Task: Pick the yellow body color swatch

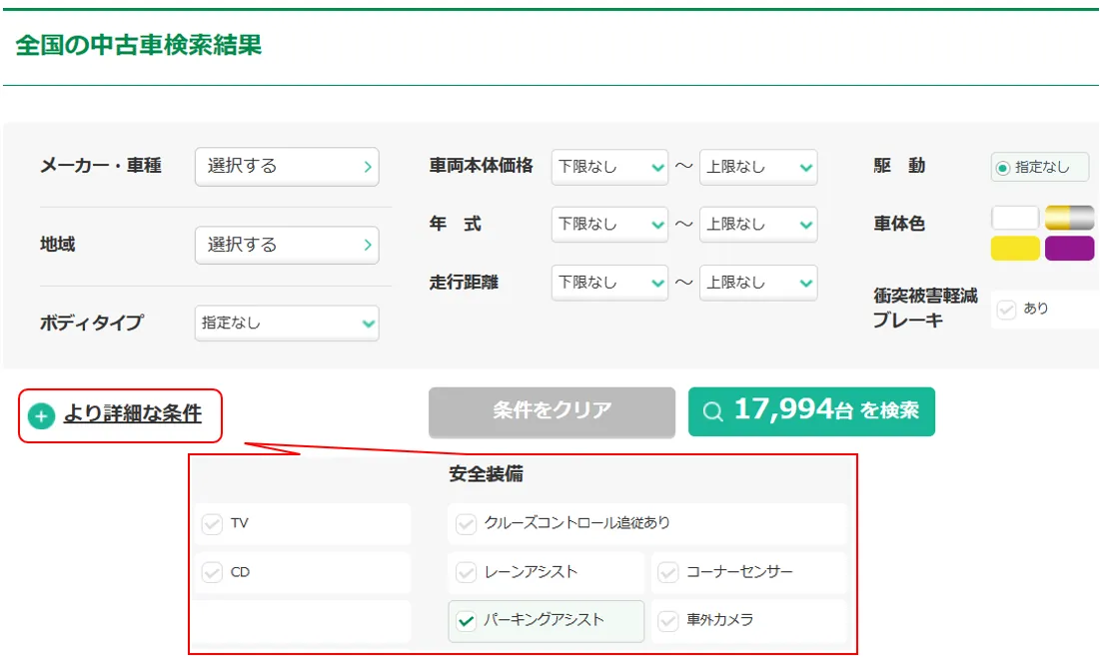Action: point(1015,249)
